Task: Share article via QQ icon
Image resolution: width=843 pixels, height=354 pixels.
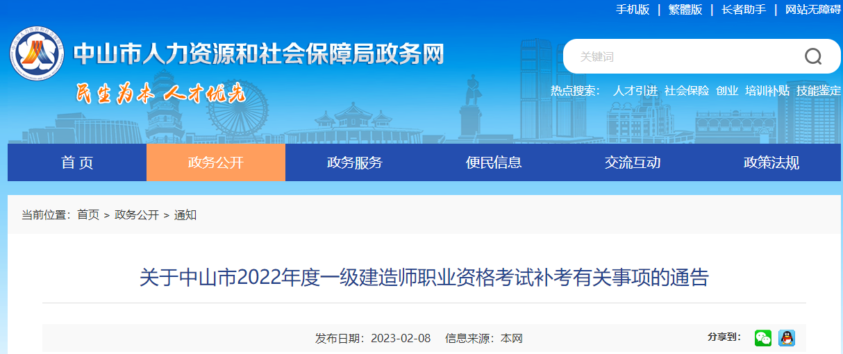Action: (787, 338)
